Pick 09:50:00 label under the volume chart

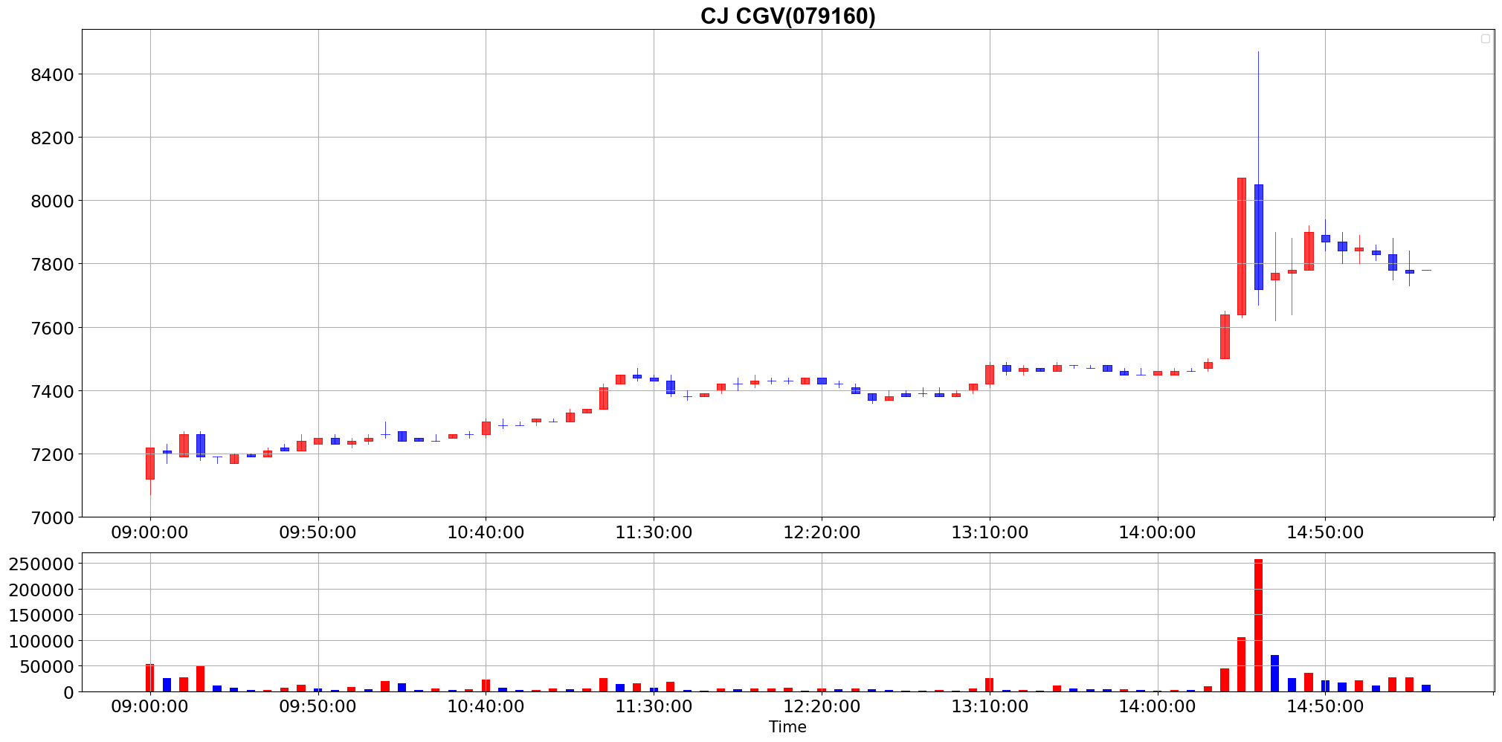pos(318,706)
